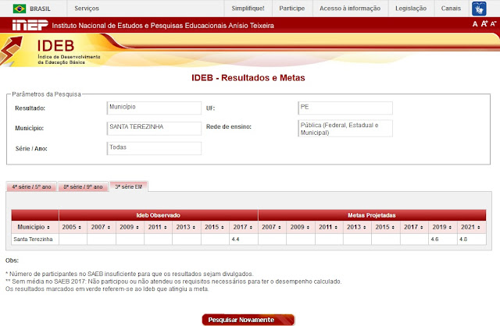
Task: Reset font size with the plain A icon
Action: [x=475, y=24]
